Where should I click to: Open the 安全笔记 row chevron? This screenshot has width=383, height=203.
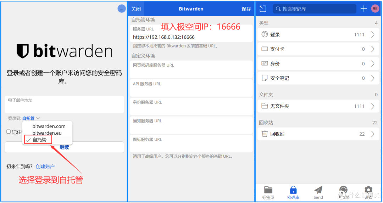[x=373, y=78]
